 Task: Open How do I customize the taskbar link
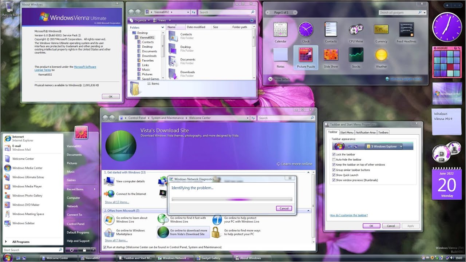click(349, 215)
